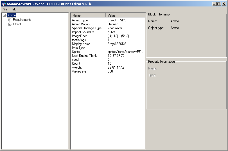Expand the Requirements node
The width and height of the screenshot is (228, 151).
[x=10, y=20]
